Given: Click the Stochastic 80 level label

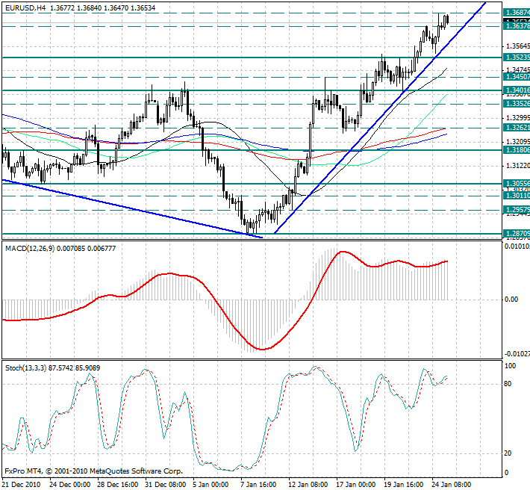Looking at the screenshot, I should tap(508, 384).
